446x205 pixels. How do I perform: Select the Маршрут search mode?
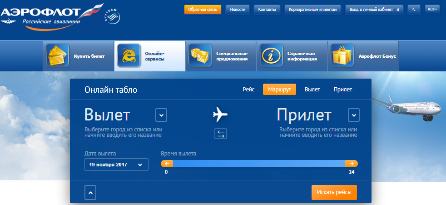[x=279, y=90]
